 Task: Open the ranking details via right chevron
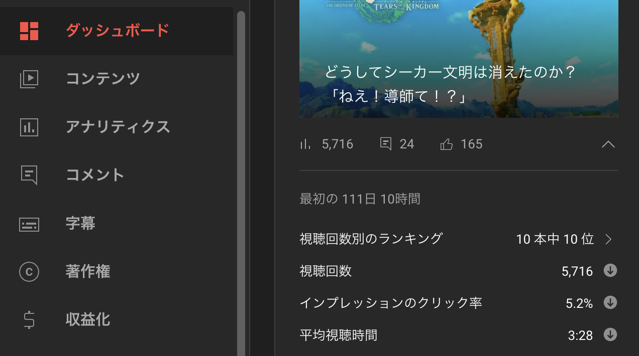[x=609, y=239]
